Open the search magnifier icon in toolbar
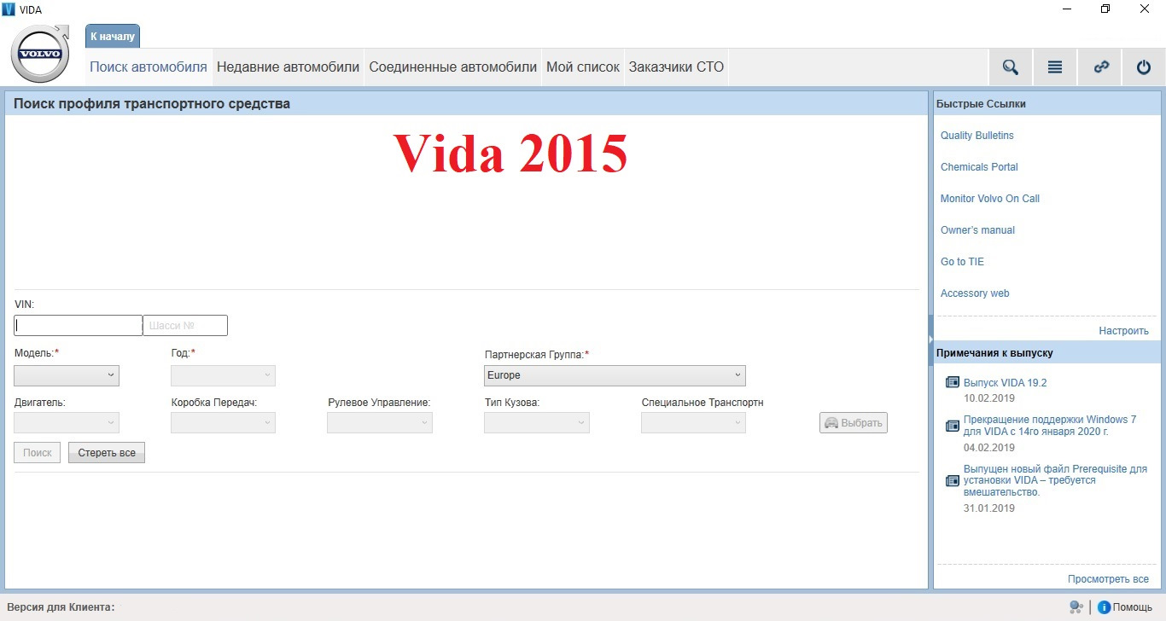Image resolution: width=1166 pixels, height=621 pixels. pyautogui.click(x=1011, y=67)
